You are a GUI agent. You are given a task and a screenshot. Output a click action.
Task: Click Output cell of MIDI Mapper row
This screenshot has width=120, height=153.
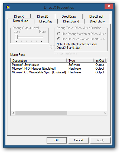[x=100, y=69]
